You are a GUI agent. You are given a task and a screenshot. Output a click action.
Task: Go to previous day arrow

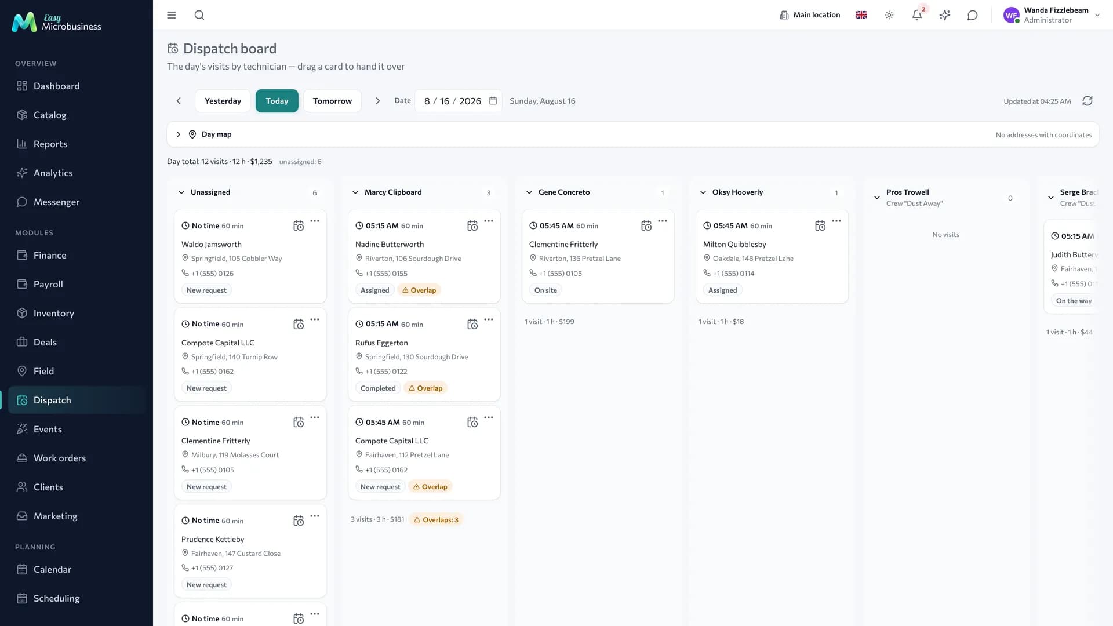pos(179,101)
